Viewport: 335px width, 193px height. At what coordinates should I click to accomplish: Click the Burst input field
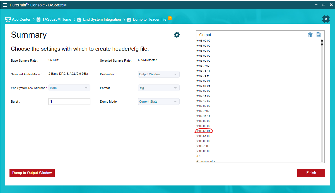pos(69,102)
